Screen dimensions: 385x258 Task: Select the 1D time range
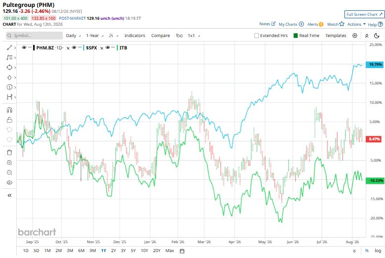[x=26, y=251]
